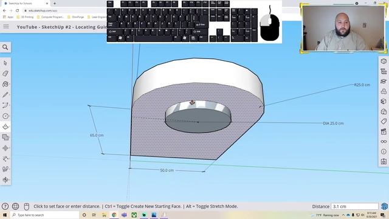The height and width of the screenshot is (219, 389).
Task: Click the DIA 25.0 cm dimension label
Action: point(333,123)
